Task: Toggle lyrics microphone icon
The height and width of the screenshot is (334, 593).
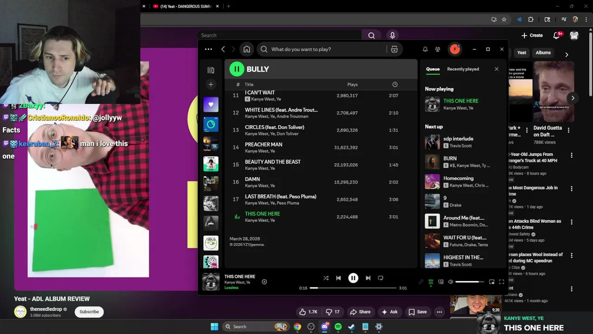Action: pos(421,282)
